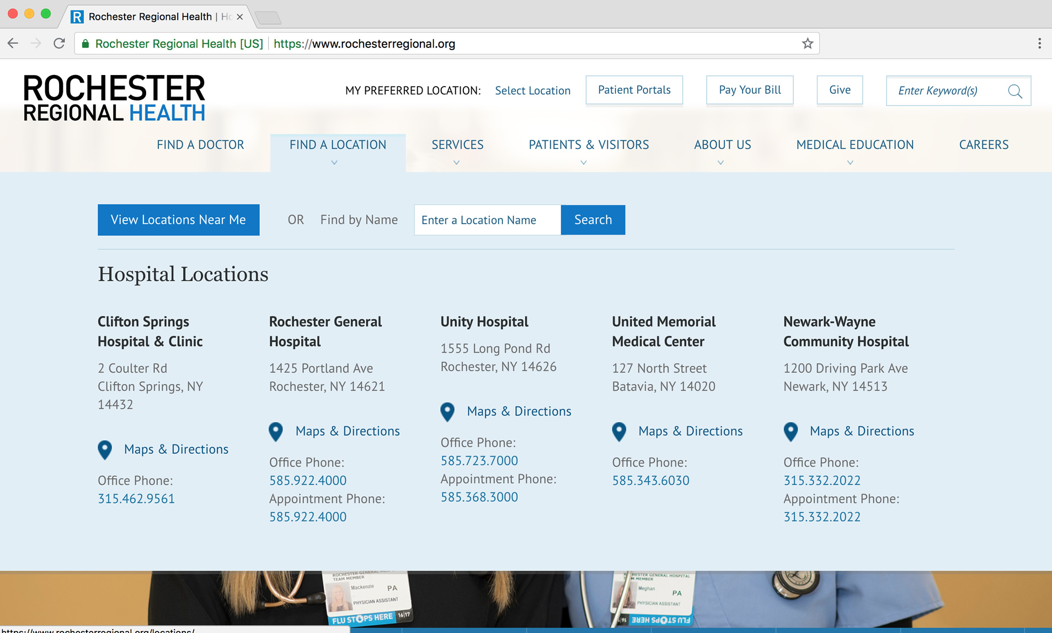Open the About Us dropdown
The image size is (1052, 633).
[x=722, y=145]
